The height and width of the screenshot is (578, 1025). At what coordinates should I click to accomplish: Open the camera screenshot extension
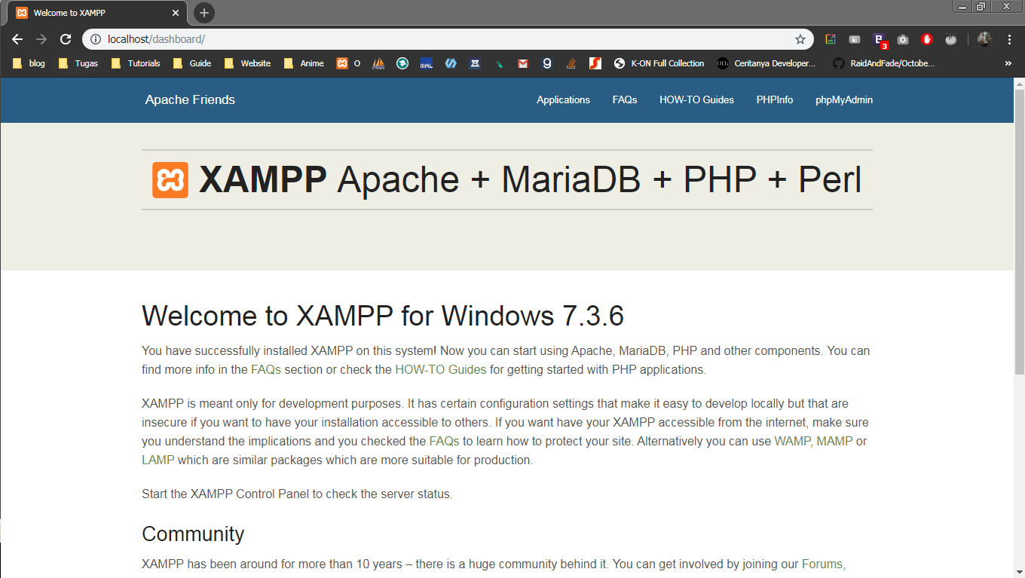[x=903, y=39]
